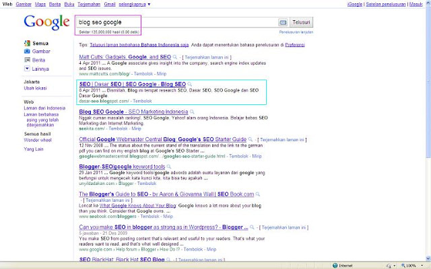Open Berita in top navigation
Image resolution: width=431 pixels, height=269 pixels.
(x=55, y=4)
